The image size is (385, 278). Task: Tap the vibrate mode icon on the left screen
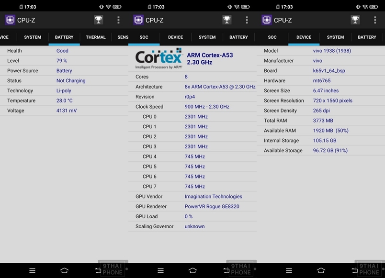102,7
